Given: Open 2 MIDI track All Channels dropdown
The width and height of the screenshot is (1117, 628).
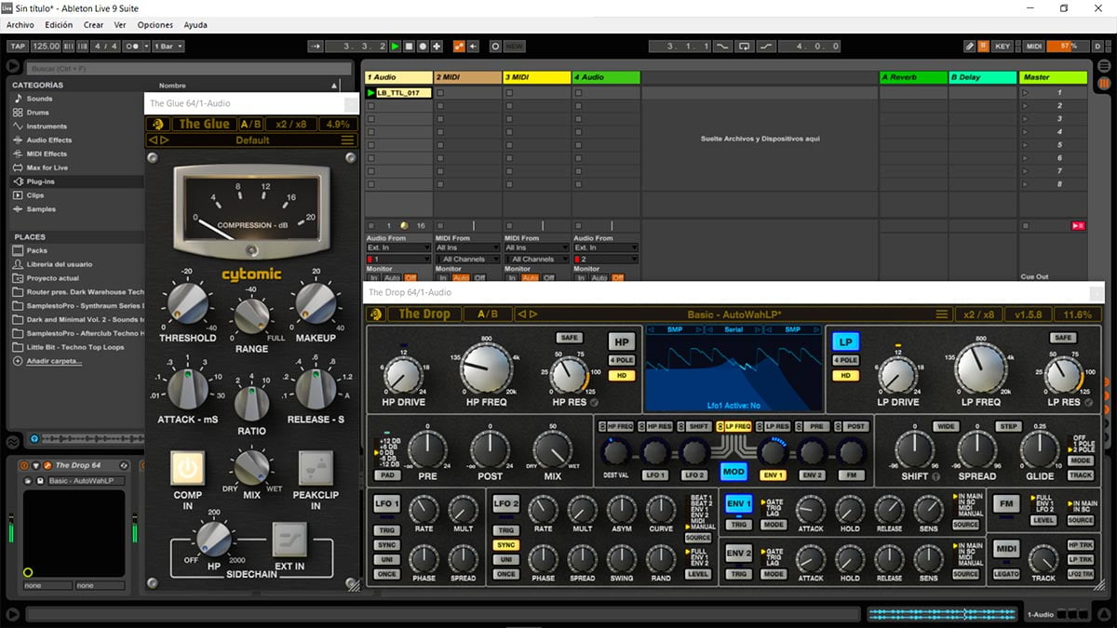Looking at the screenshot, I should point(468,259).
